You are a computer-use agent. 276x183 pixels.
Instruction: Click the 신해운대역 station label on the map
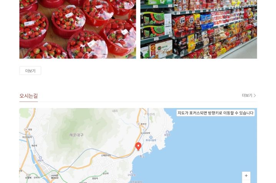[x=106, y=155]
